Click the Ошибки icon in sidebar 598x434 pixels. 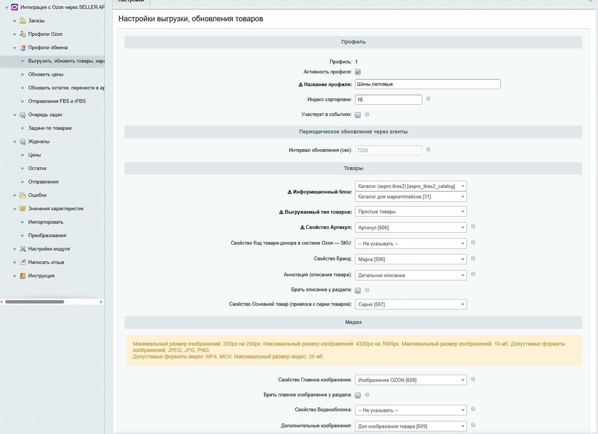pos(23,195)
